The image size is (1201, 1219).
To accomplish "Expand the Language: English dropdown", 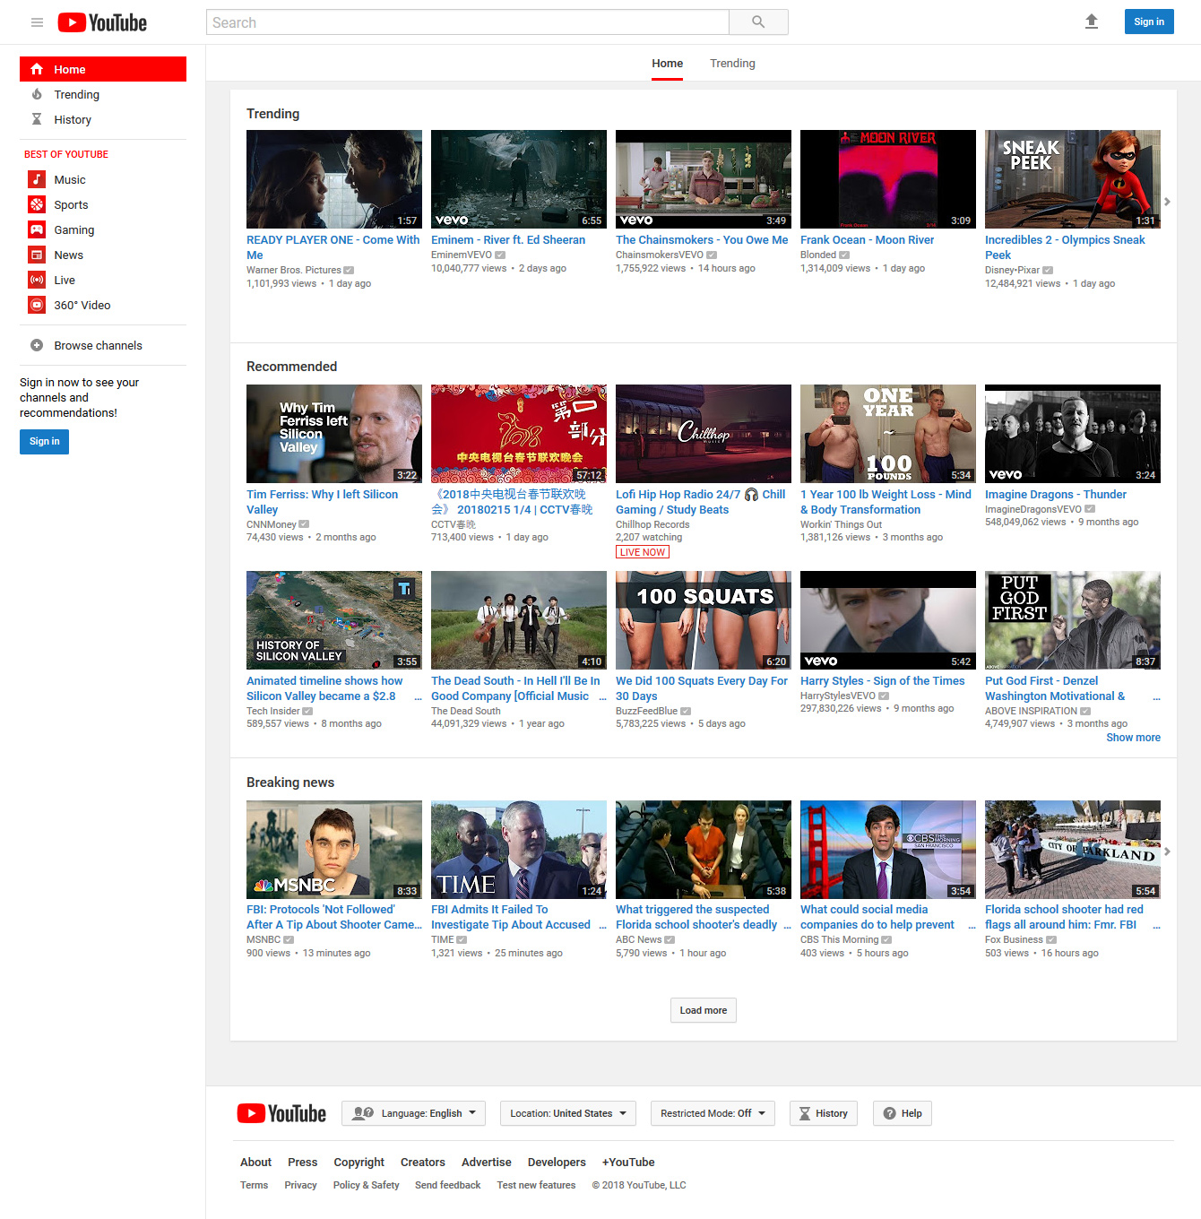I will click(414, 1113).
